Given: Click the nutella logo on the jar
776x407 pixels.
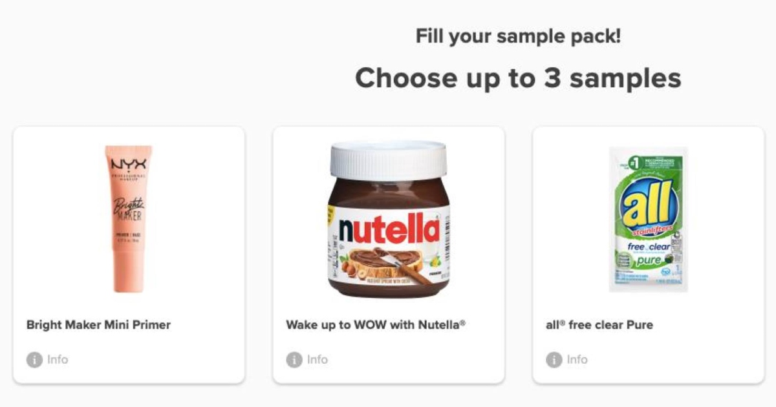Looking at the screenshot, I should (x=389, y=229).
